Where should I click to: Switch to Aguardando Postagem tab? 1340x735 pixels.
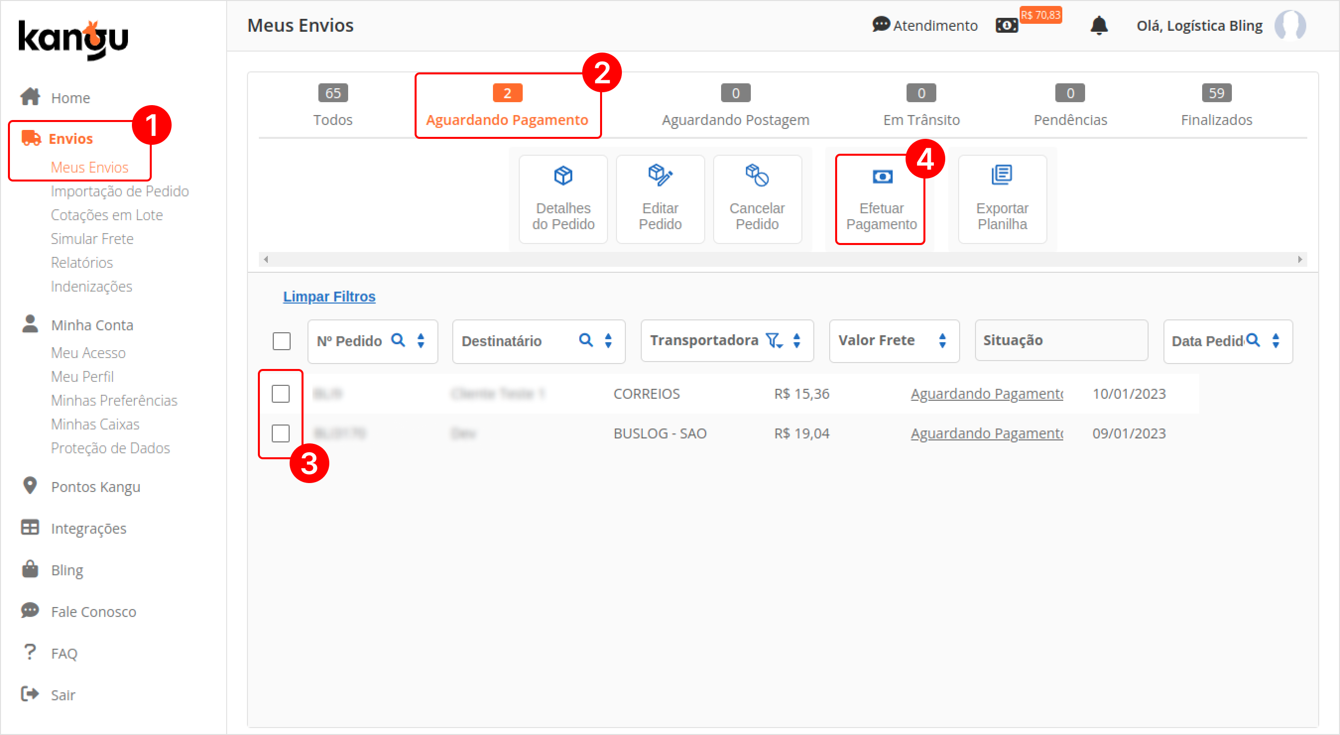(x=735, y=106)
